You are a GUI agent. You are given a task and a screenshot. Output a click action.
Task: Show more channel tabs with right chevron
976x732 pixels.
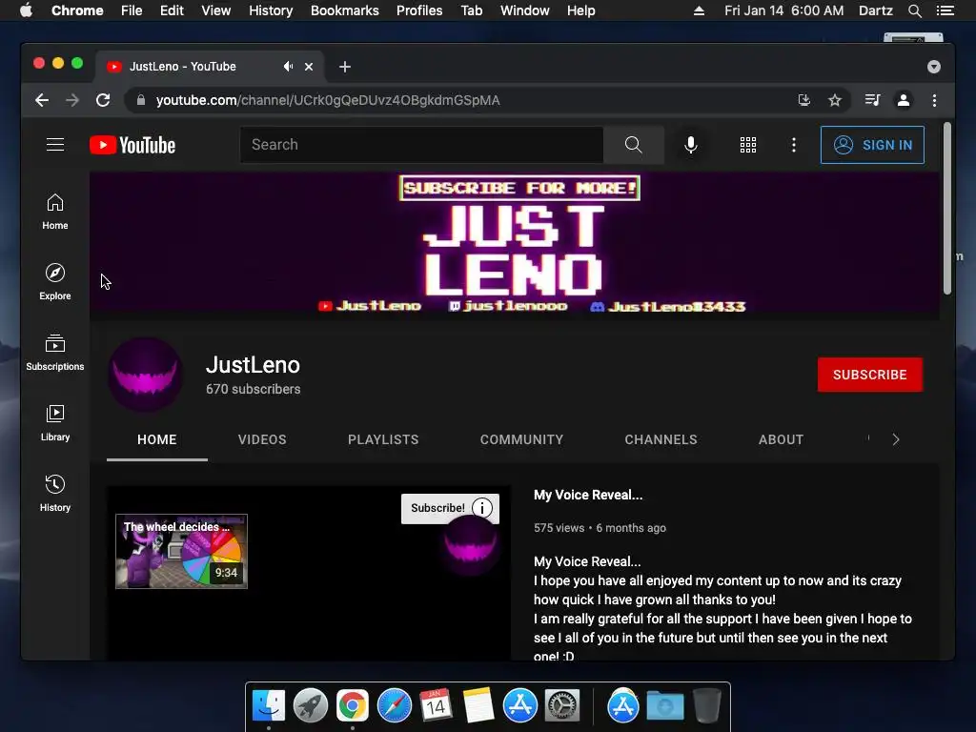[x=896, y=439]
